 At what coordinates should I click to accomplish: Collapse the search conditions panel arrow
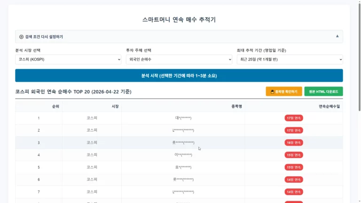337,36
